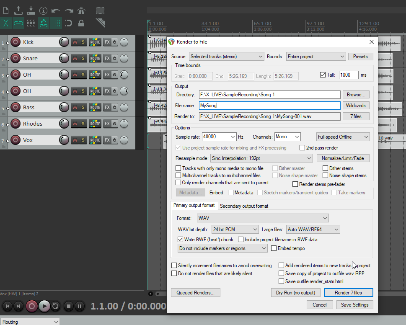Uncheck Write BWF ('bext') chunk

(x=180, y=240)
